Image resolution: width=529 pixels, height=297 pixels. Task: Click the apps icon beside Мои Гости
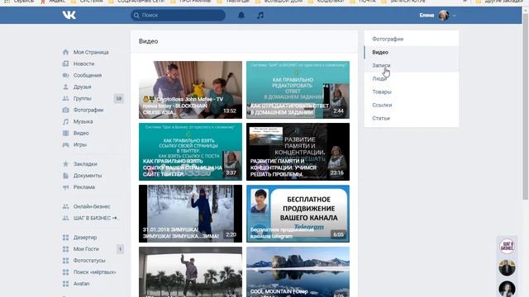click(x=65, y=249)
